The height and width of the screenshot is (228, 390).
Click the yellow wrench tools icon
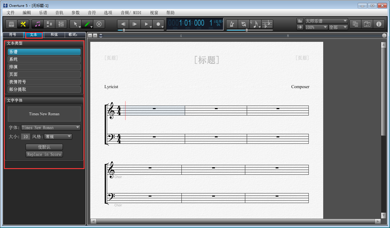click(23, 24)
